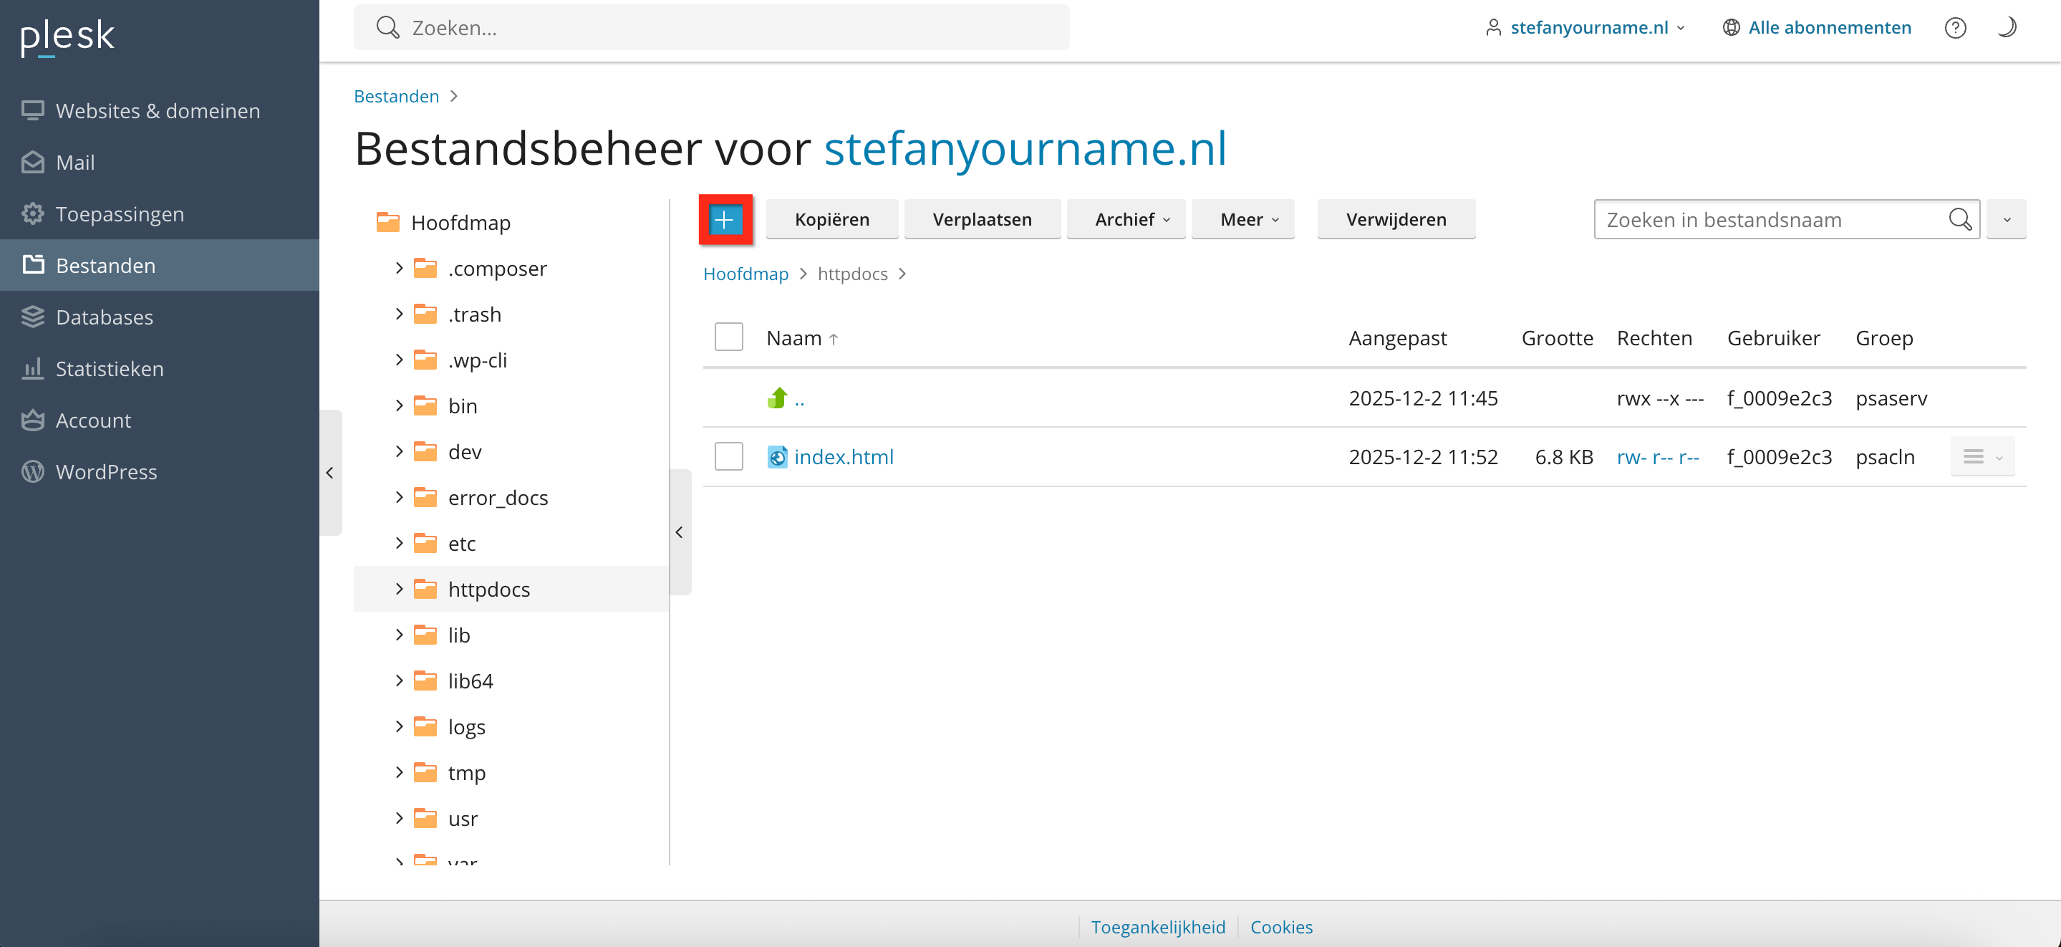Open the index.html file link

[x=844, y=457]
